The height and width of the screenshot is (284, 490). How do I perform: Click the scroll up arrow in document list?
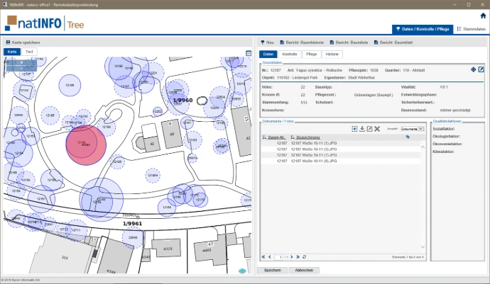pos(423,147)
